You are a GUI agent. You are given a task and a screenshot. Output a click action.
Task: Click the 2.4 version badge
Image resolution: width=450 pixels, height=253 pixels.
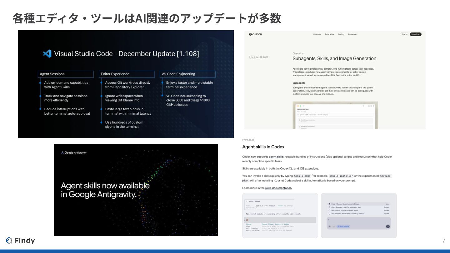(252, 57)
